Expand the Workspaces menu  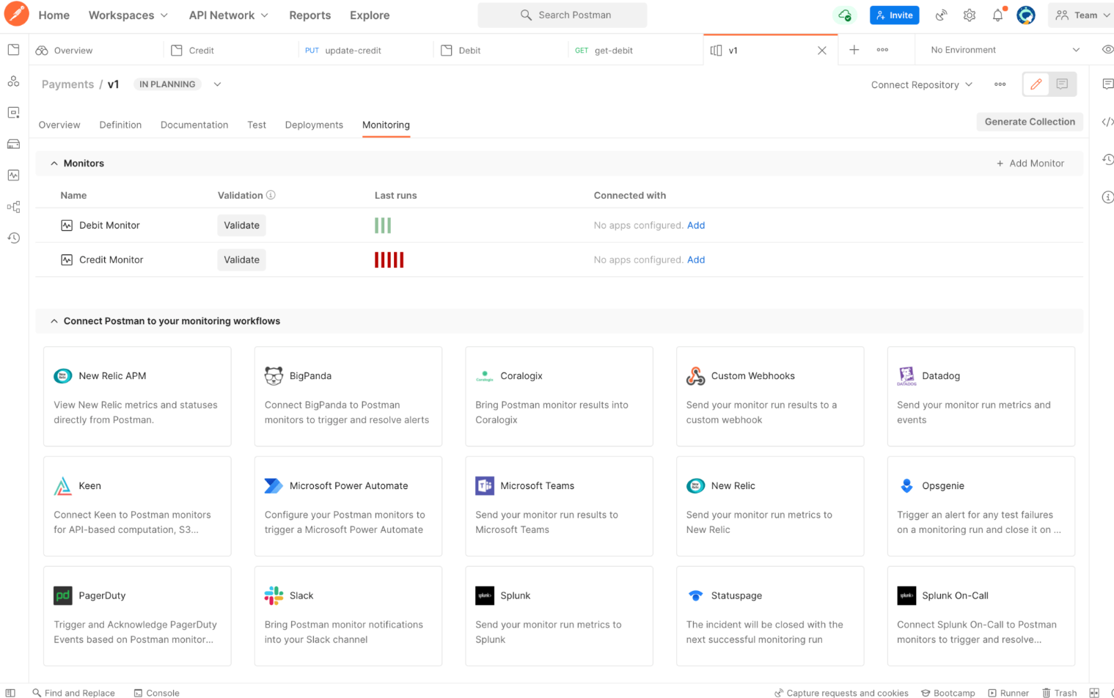(x=128, y=15)
